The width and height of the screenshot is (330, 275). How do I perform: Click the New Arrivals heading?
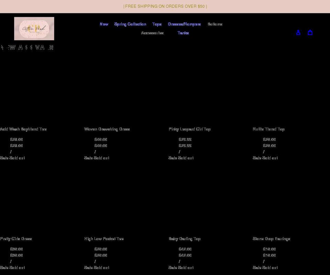(x=27, y=47)
